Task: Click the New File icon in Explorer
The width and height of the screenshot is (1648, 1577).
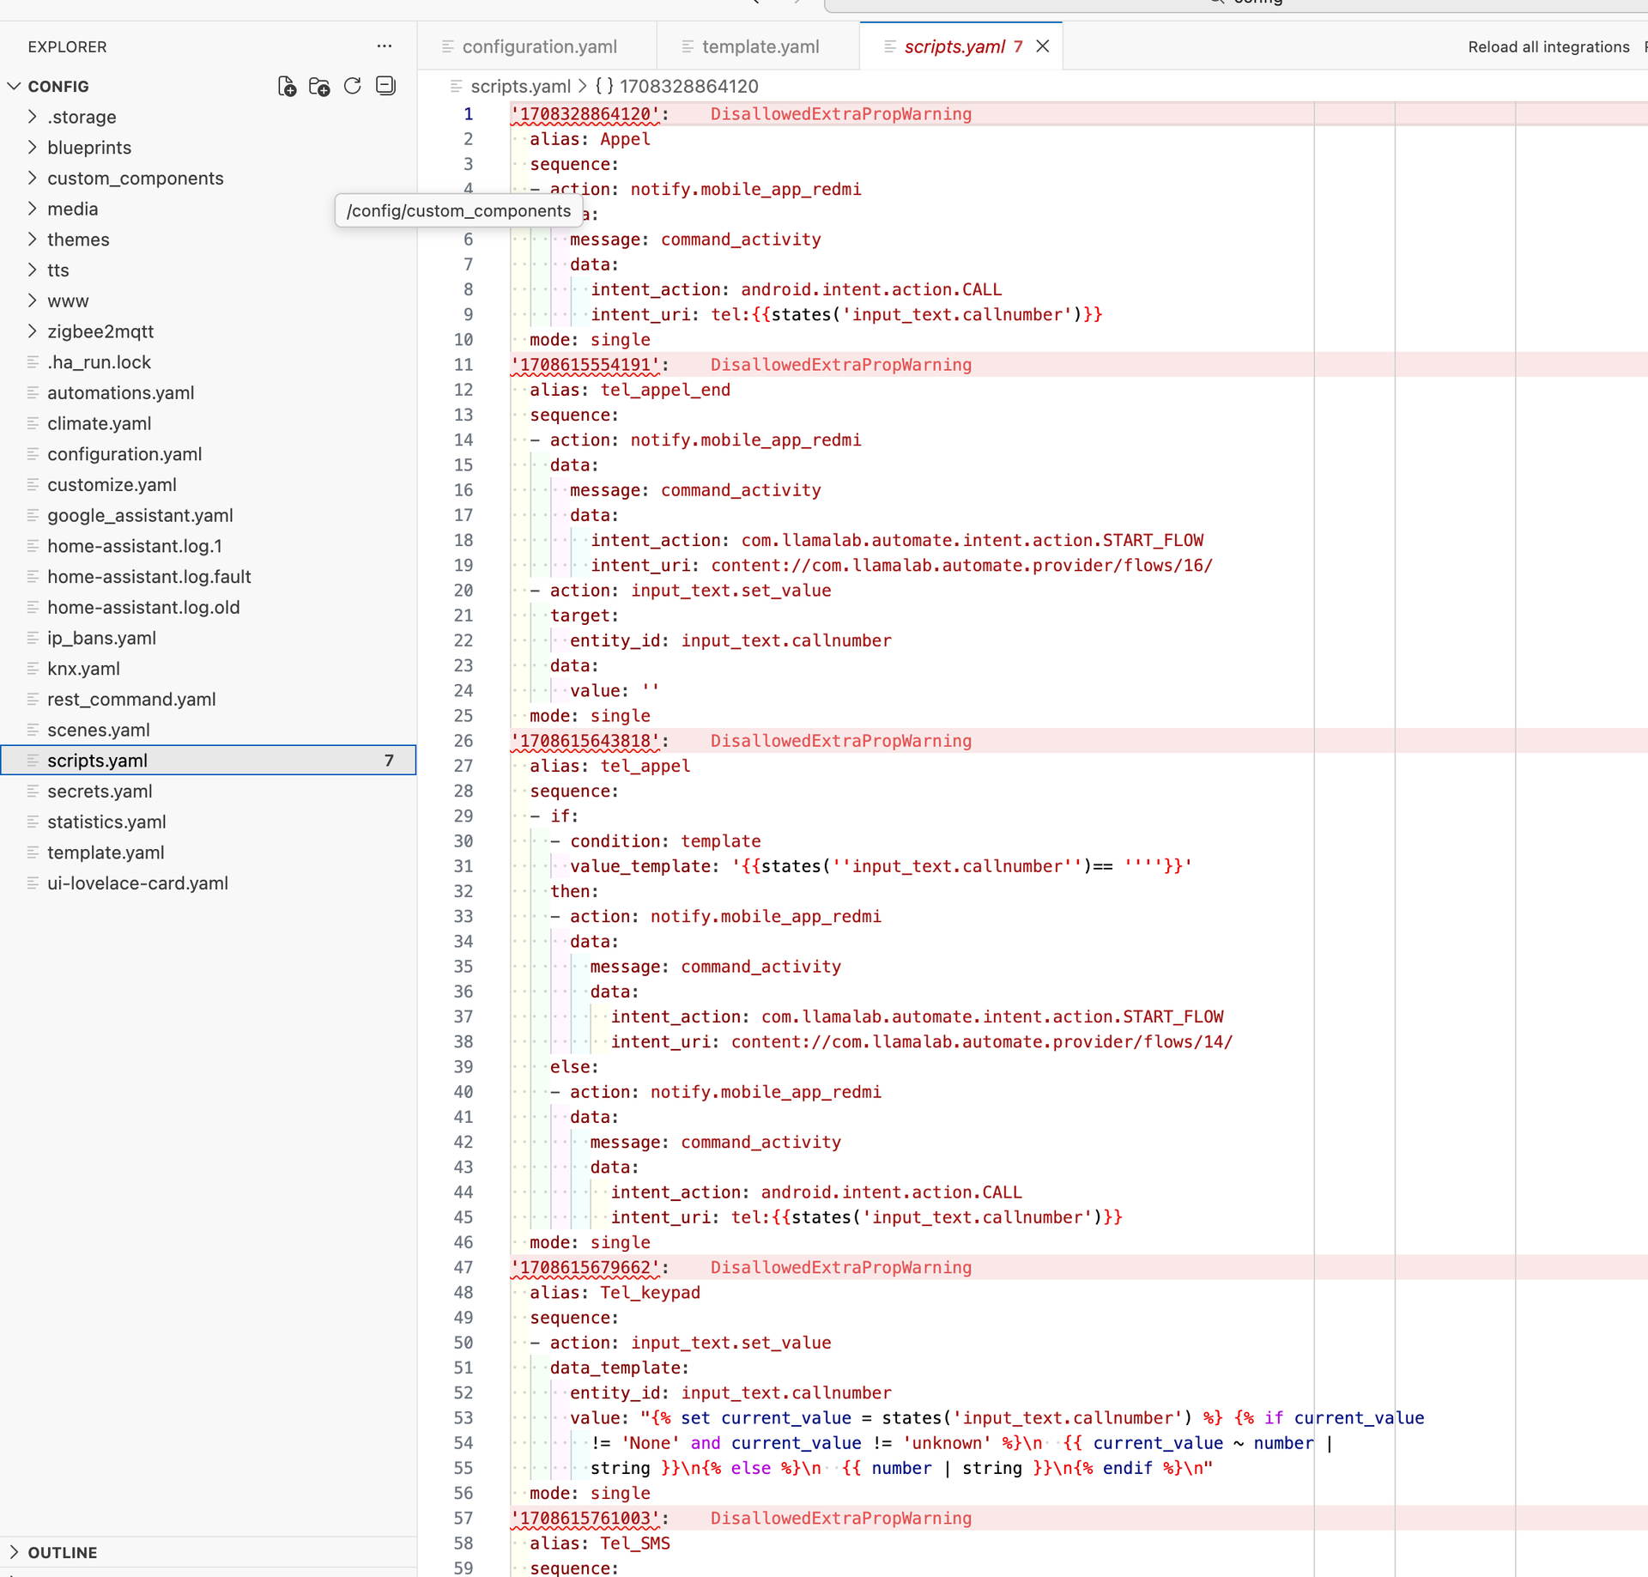Action: pos(287,87)
